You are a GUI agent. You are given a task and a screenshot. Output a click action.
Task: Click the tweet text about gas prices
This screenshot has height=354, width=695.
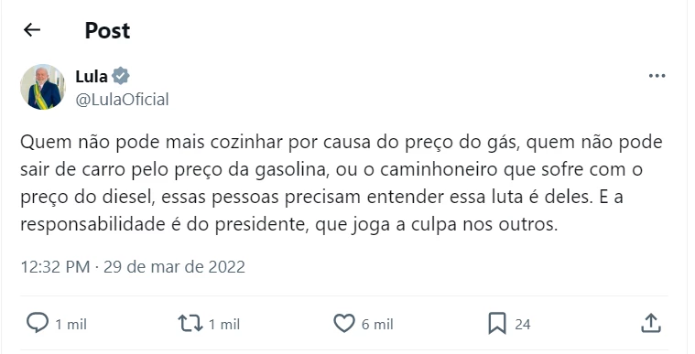click(342, 184)
